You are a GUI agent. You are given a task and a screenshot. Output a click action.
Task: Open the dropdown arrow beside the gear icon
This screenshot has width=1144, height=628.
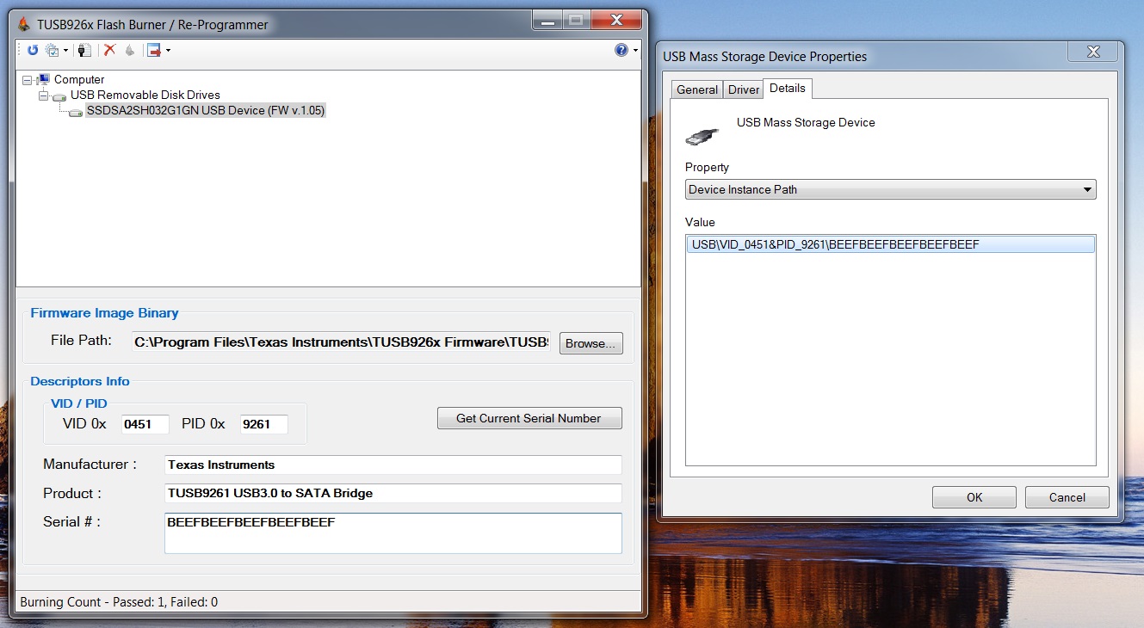click(65, 51)
